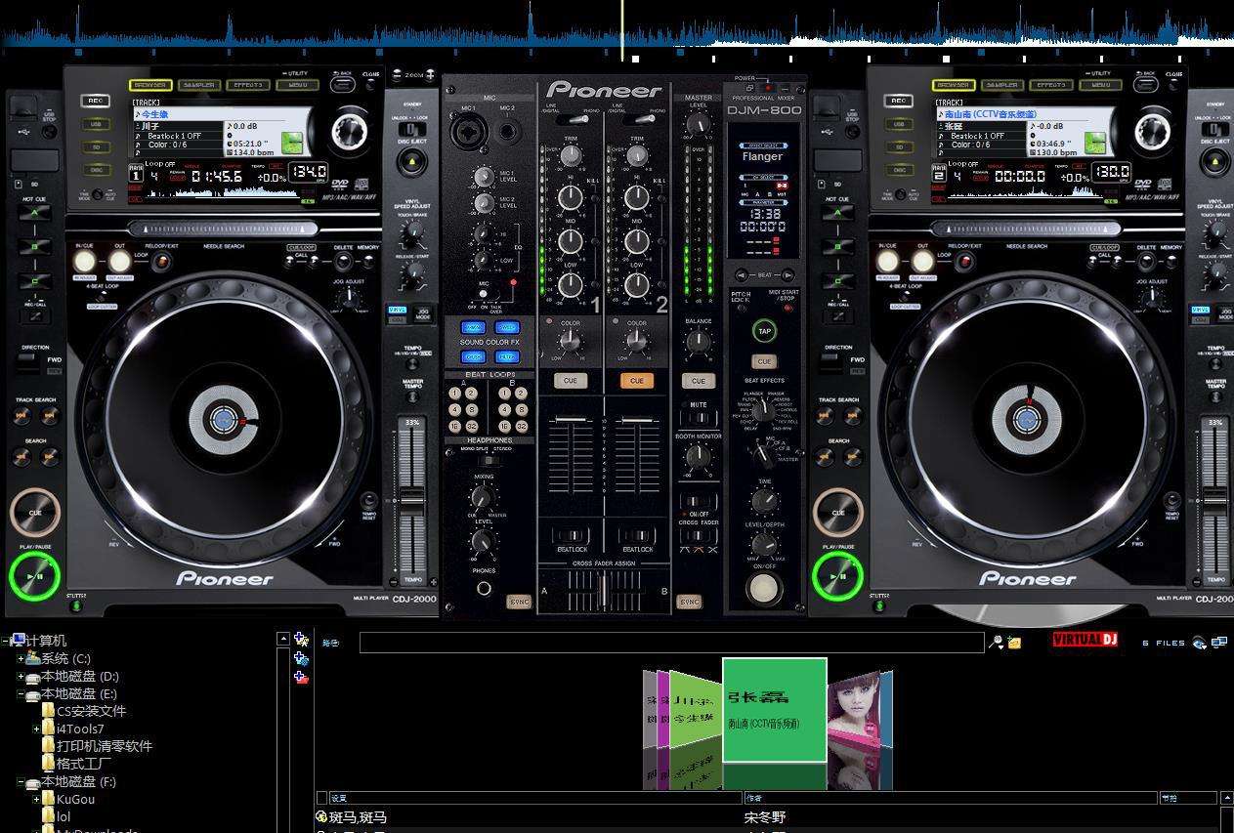Viewport: 1234px width, 833px height.
Task: Open the BROWSER tab on right deck
Action: pyautogui.click(x=955, y=85)
